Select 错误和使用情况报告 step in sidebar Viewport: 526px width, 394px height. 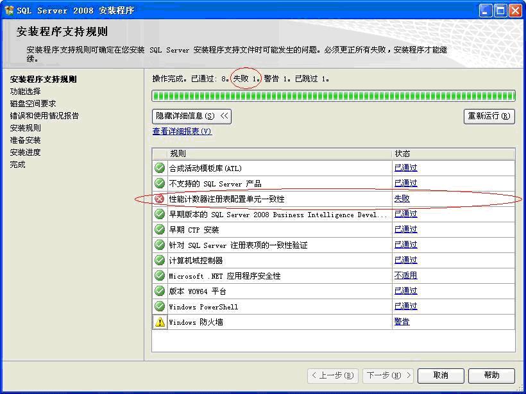44,116
